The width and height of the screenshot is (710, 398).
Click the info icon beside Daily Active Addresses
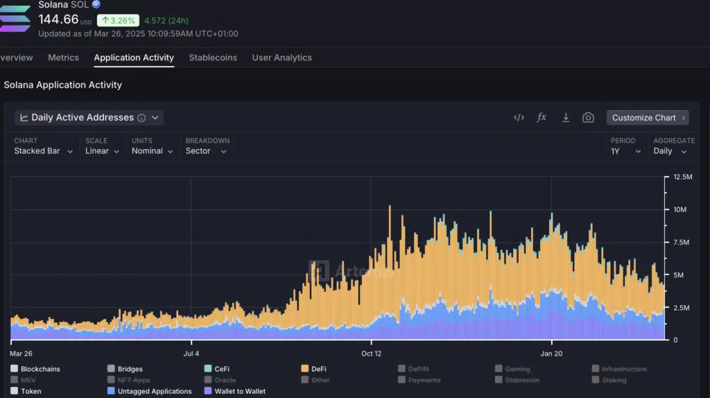click(x=141, y=118)
